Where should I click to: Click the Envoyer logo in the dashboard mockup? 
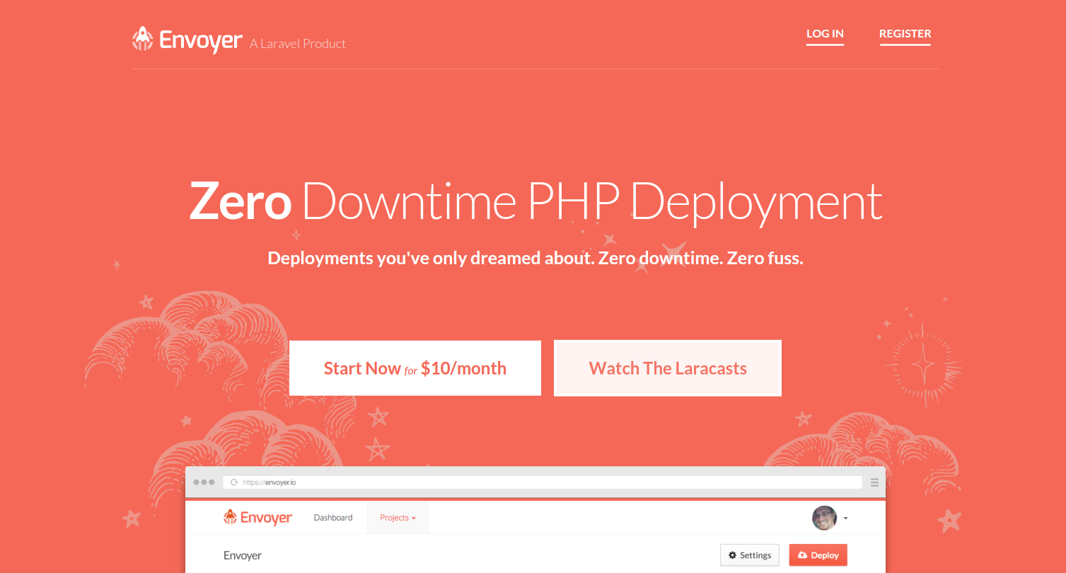coord(257,518)
